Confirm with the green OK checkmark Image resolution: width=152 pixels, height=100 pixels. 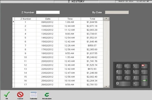click(7, 94)
